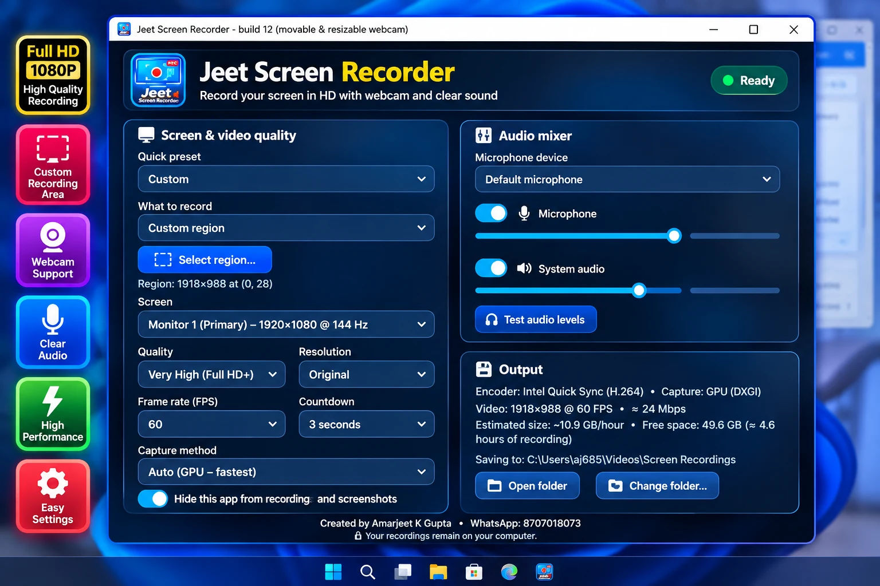880x586 pixels.
Task: Open the Quick preset dropdown
Action: pyautogui.click(x=286, y=179)
